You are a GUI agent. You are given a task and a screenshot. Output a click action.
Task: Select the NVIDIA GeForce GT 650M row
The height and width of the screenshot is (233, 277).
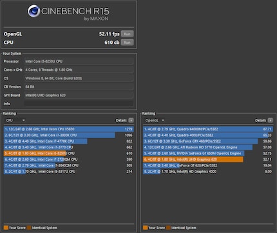point(208,154)
